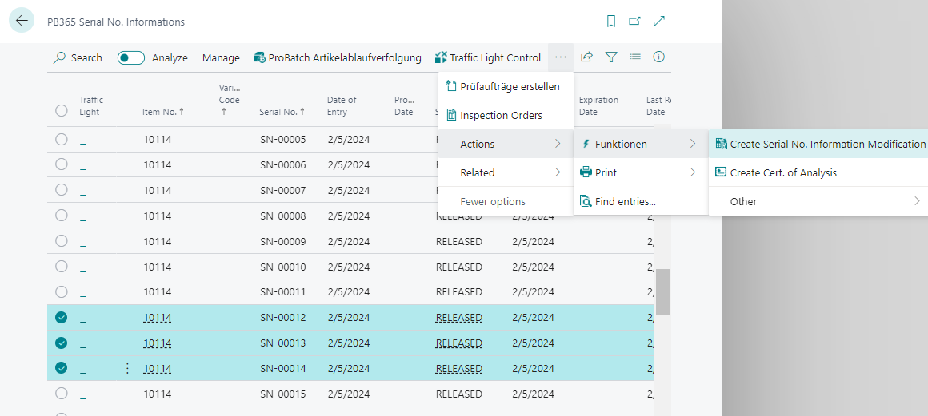Switch list layout with the lines icon
This screenshot has width=928, height=416.
tap(635, 57)
